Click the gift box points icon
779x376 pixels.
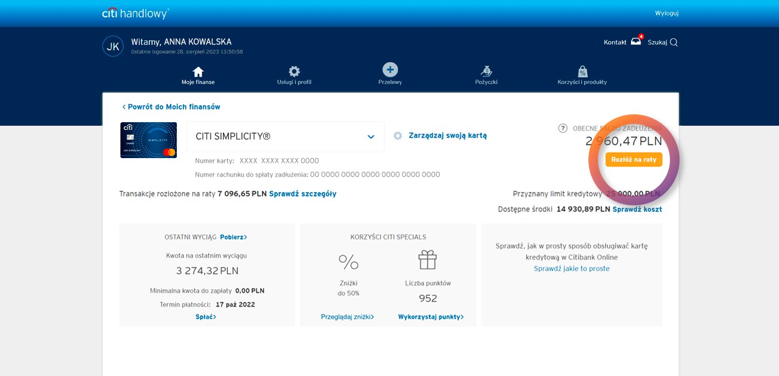(x=428, y=260)
